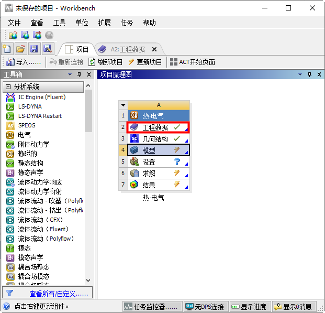Image resolution: width=325 pixels, height=313 pixels.
Task: Select the 求解 cell in system A
Action: 159,174
